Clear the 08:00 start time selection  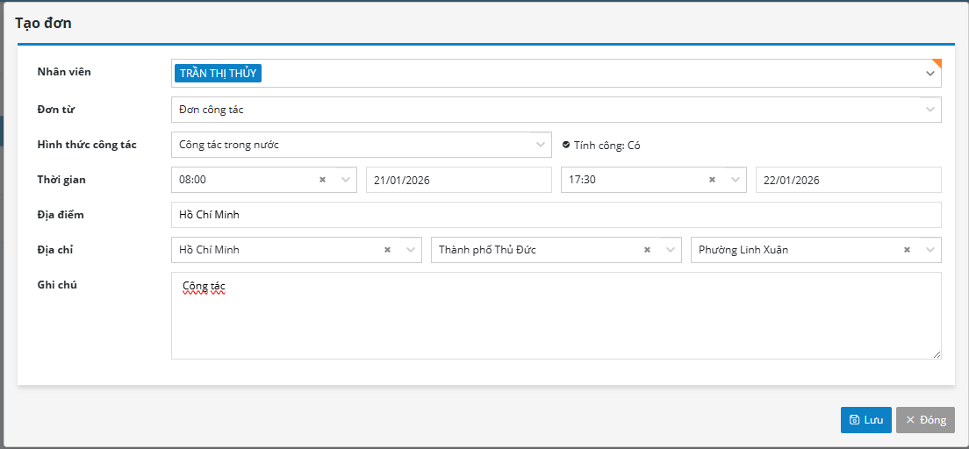point(322,180)
